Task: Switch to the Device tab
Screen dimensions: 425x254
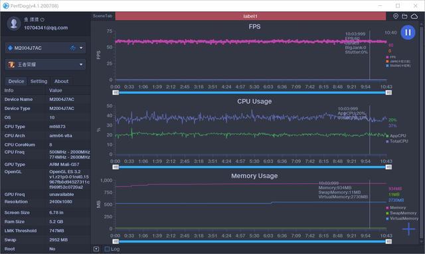Action: 16,81
